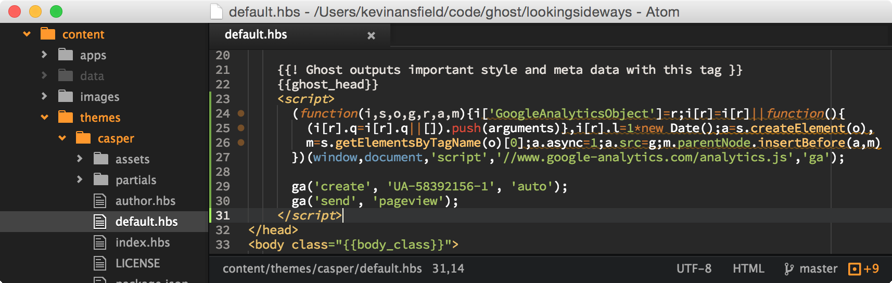Click getElementsByTagName on line 26

pos(408,143)
